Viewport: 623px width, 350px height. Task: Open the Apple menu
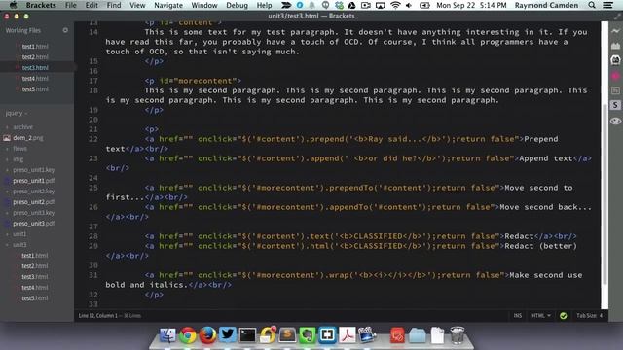click(x=13, y=5)
